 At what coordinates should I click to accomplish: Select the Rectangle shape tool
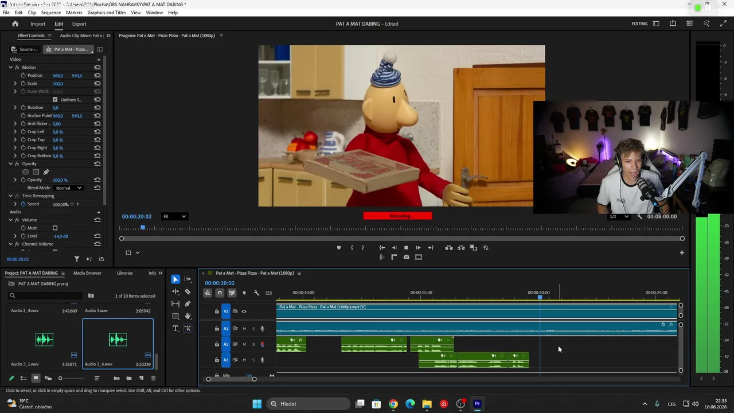tap(175, 316)
